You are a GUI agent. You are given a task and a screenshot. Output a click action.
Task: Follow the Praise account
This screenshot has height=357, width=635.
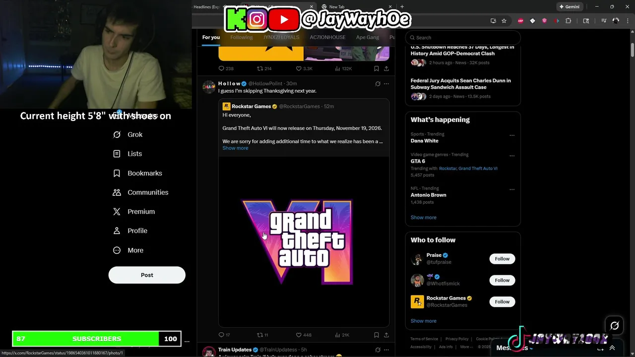click(x=502, y=259)
